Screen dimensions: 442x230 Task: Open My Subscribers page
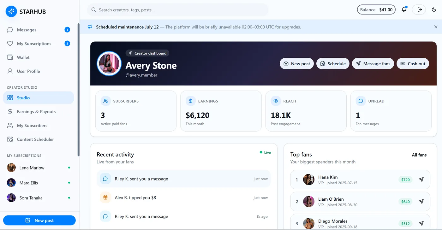[39, 126]
